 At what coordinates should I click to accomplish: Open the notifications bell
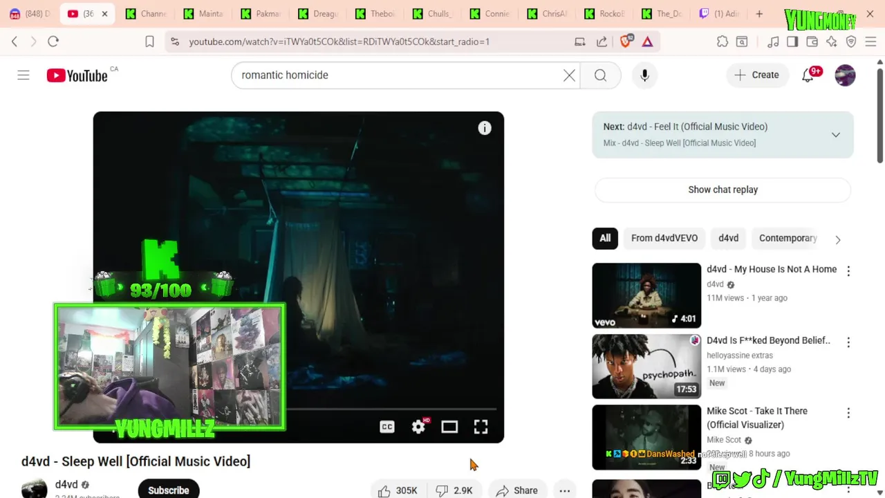click(x=808, y=75)
